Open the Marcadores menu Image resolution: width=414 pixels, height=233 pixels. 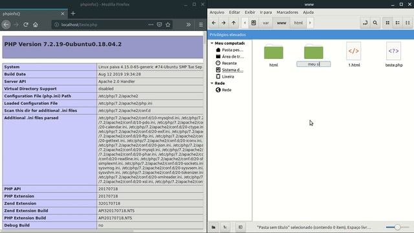pyautogui.click(x=287, y=12)
